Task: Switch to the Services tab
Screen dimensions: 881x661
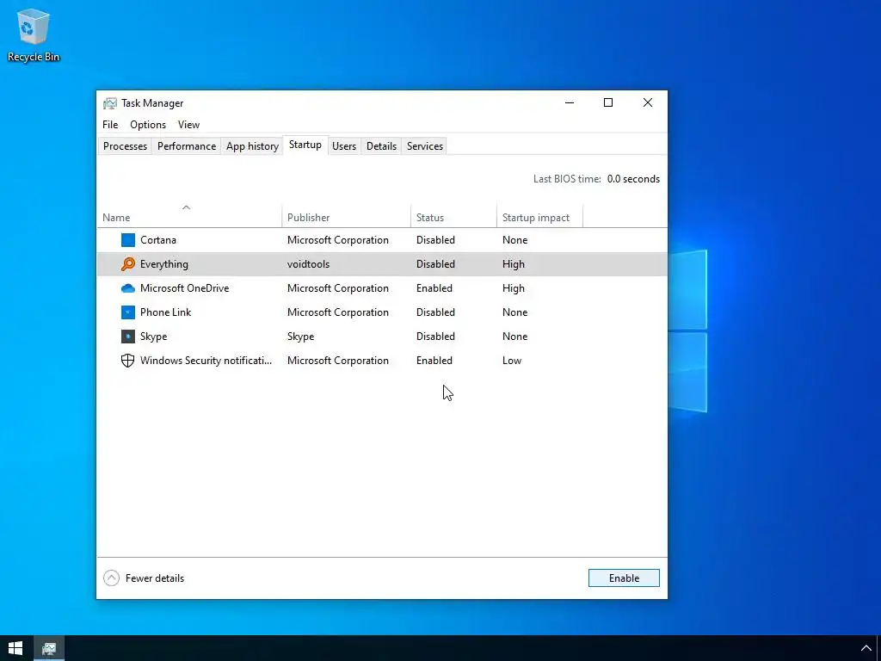Action: point(425,146)
